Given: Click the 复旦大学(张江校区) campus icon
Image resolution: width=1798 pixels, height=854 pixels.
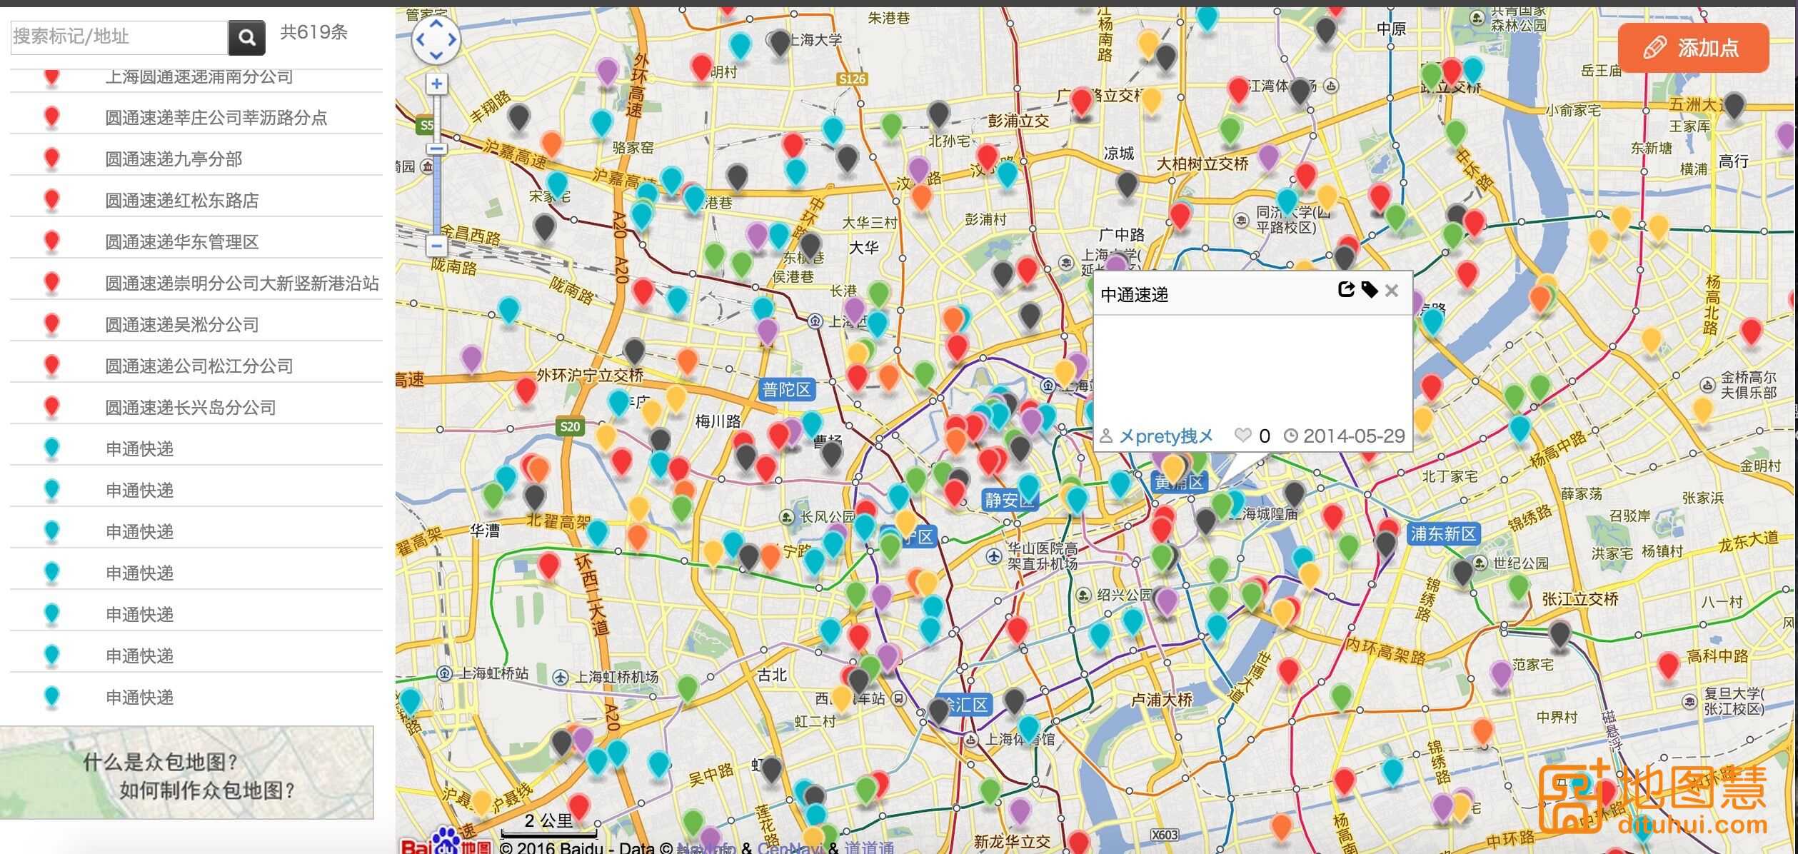Looking at the screenshot, I should 1690,701.
